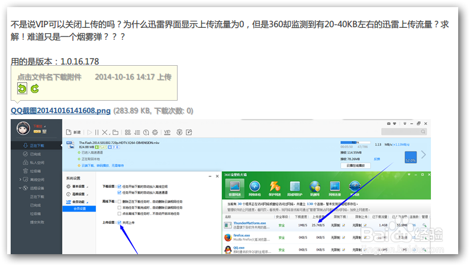The width and height of the screenshot is (470, 266).
Task: Click firefox.exe process name
Action: [x=242, y=235]
